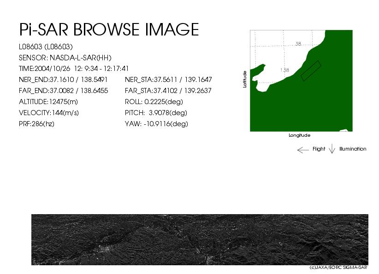Click the (c)JAXA/EORC SIGMA-SAR credit text
The height and width of the screenshot is (274, 379).
coord(338,267)
